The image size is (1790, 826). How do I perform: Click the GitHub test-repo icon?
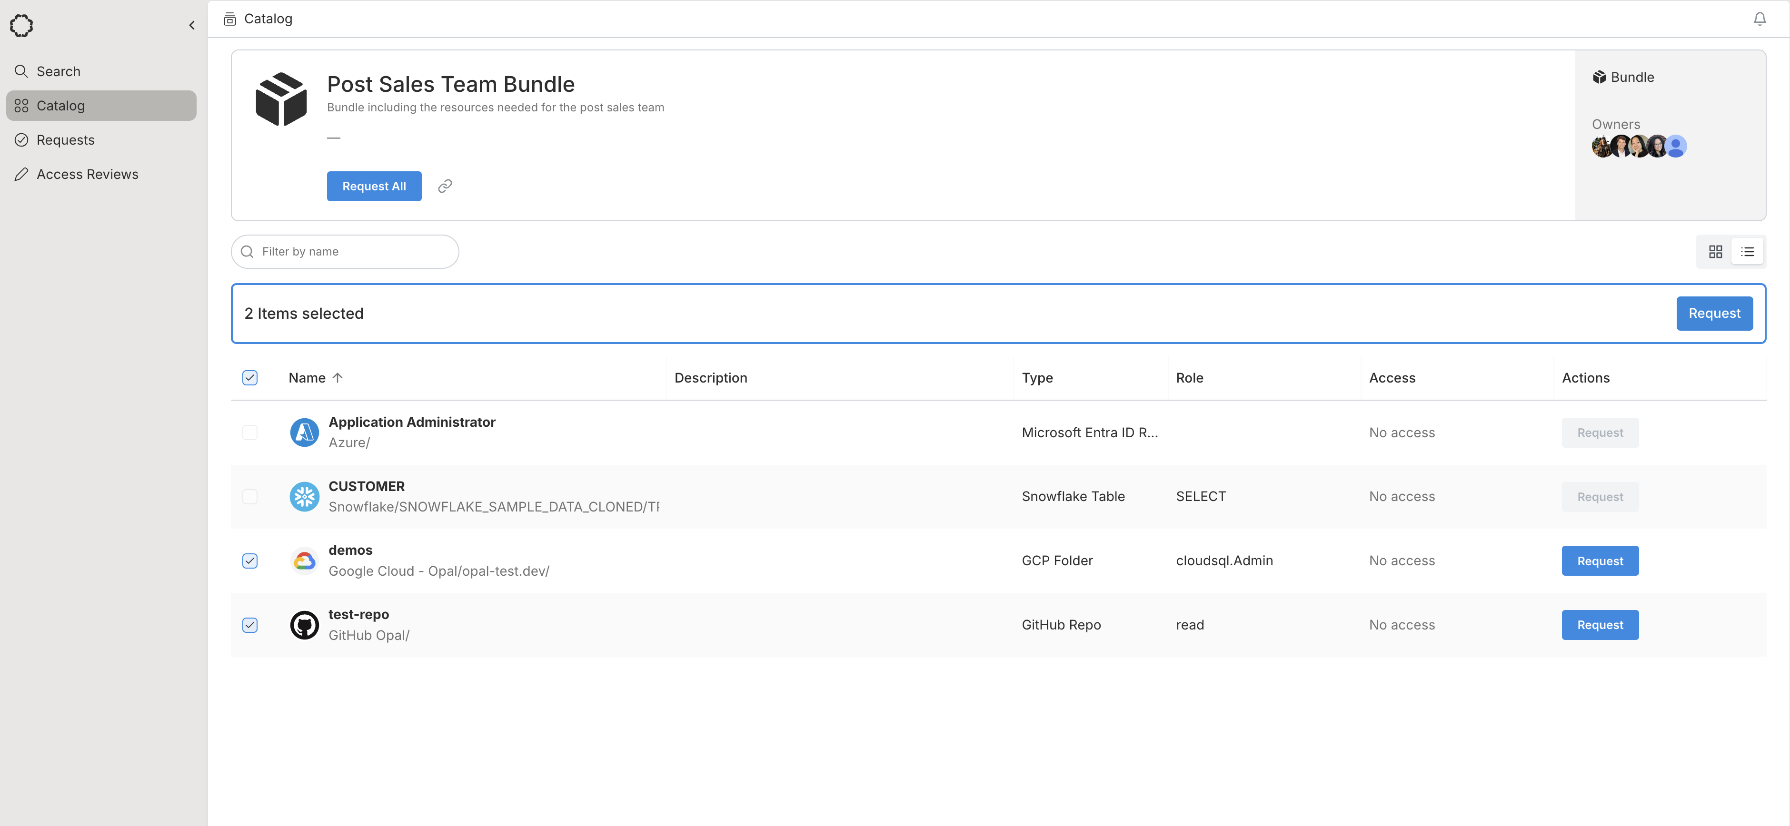304,625
